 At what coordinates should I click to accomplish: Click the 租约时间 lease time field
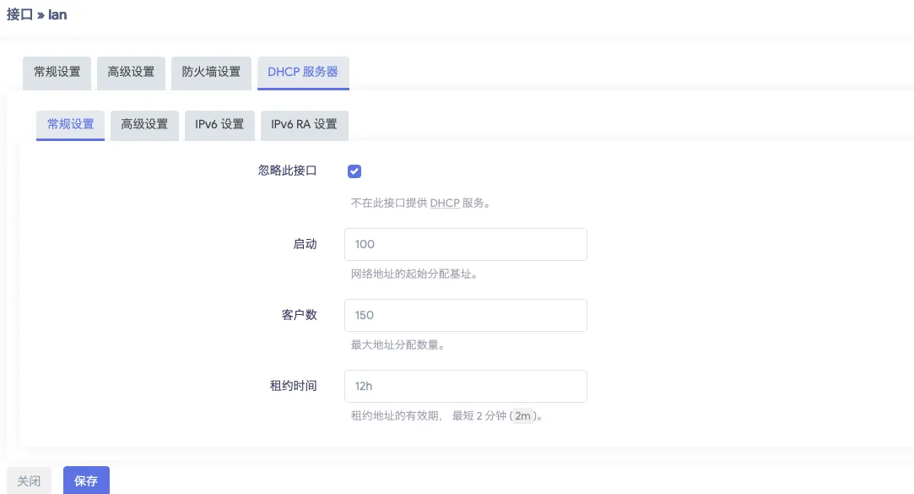point(465,386)
